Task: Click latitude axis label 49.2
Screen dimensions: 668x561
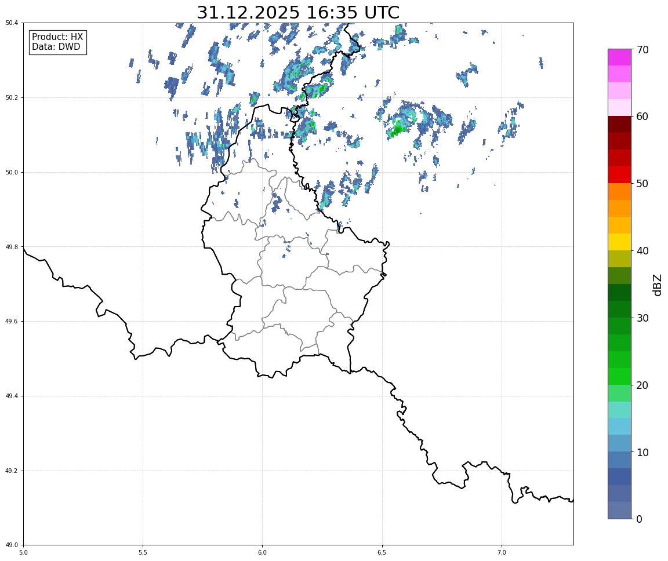Action: (x=12, y=471)
